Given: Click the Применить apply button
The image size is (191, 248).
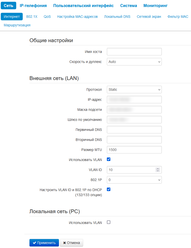Looking at the screenshot, I should pyautogui.click(x=44, y=243).
